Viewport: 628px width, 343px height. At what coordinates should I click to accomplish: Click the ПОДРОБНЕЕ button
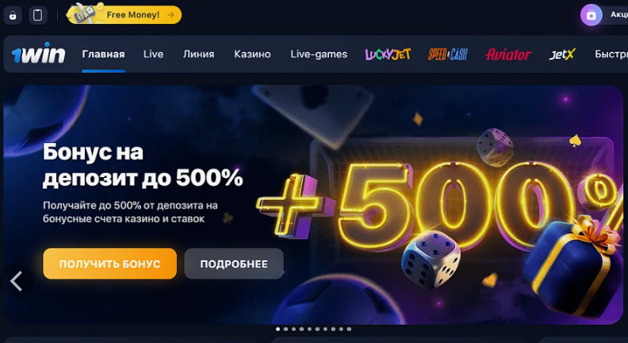click(234, 264)
